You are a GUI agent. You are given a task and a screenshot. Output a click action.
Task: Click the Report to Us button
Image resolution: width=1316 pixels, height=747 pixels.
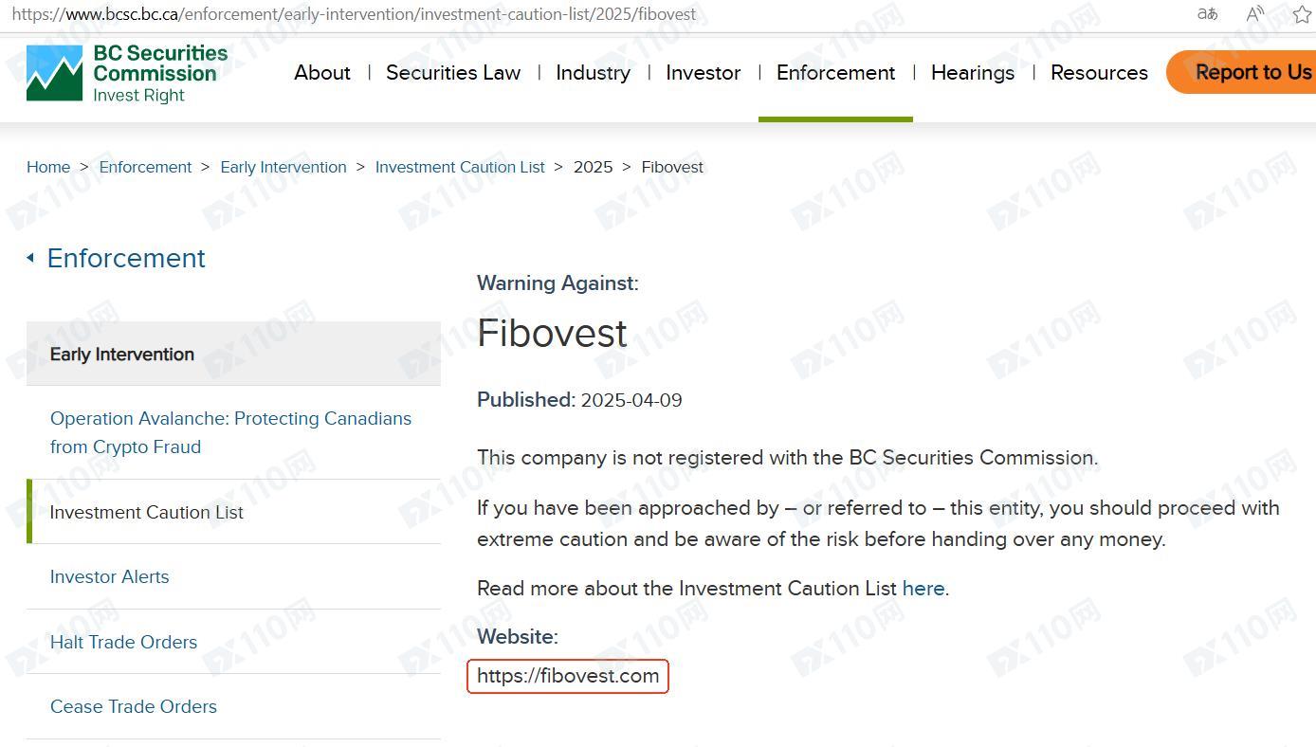[x=1242, y=73]
